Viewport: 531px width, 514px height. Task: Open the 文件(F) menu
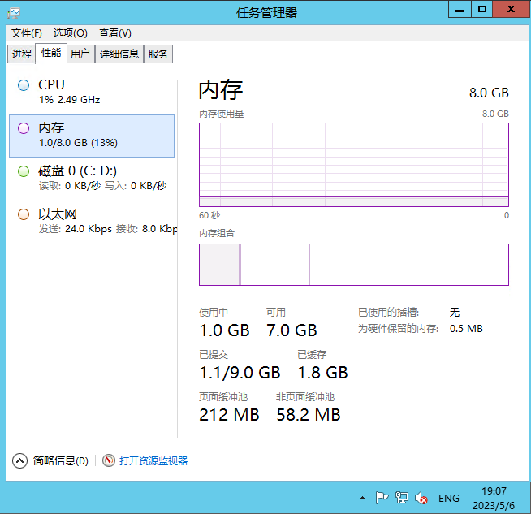click(26, 33)
